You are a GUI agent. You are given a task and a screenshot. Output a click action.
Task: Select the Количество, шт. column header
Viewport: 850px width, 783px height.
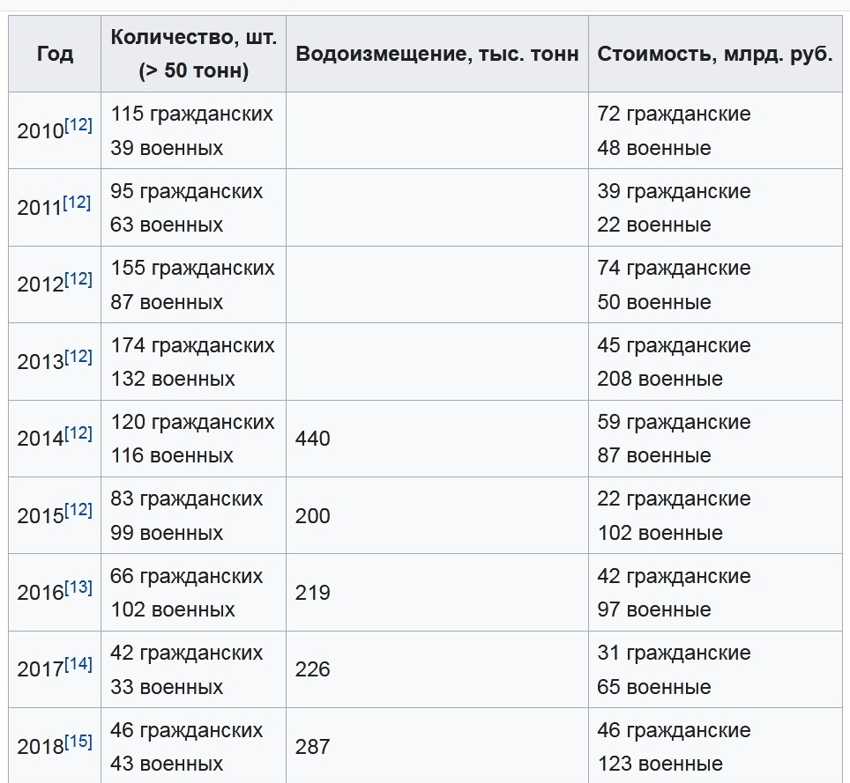click(193, 54)
